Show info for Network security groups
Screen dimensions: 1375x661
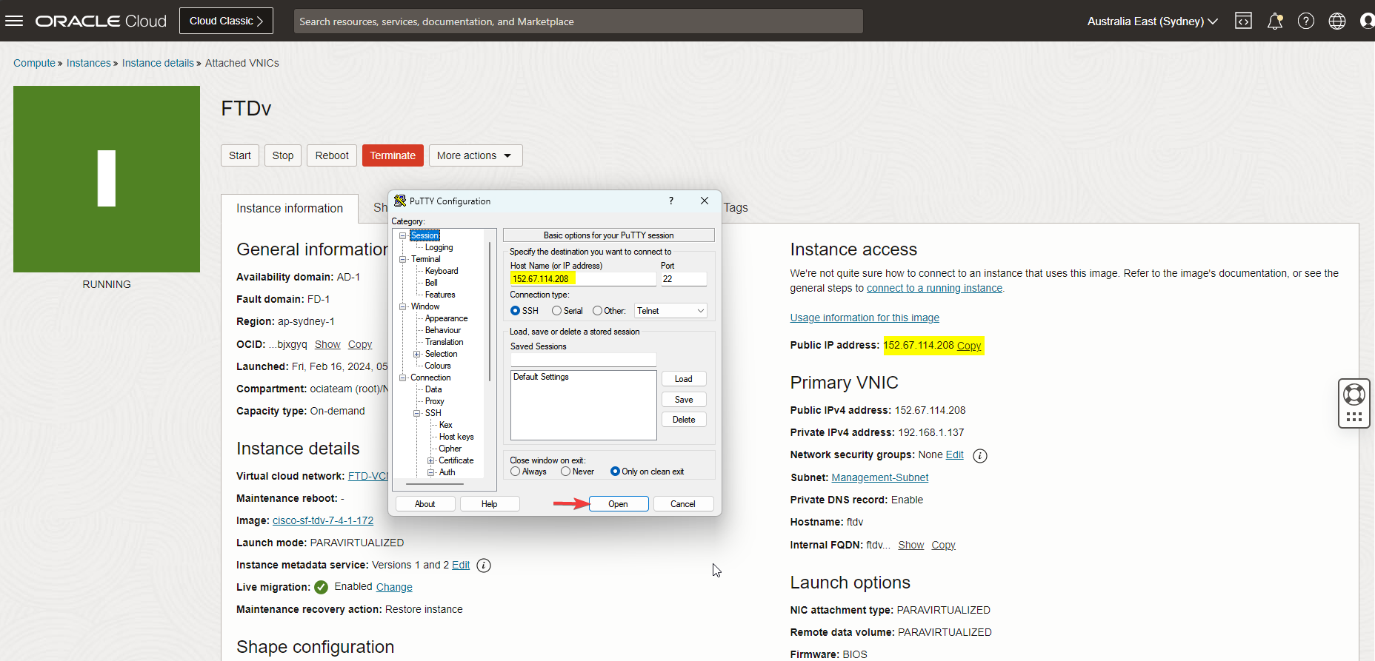coord(979,456)
